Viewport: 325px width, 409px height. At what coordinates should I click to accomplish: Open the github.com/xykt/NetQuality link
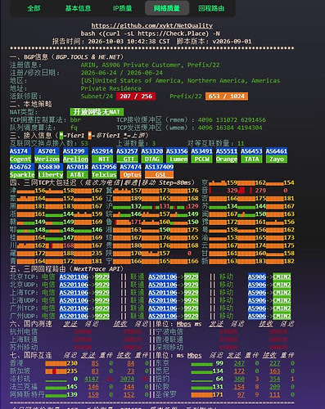point(151,25)
